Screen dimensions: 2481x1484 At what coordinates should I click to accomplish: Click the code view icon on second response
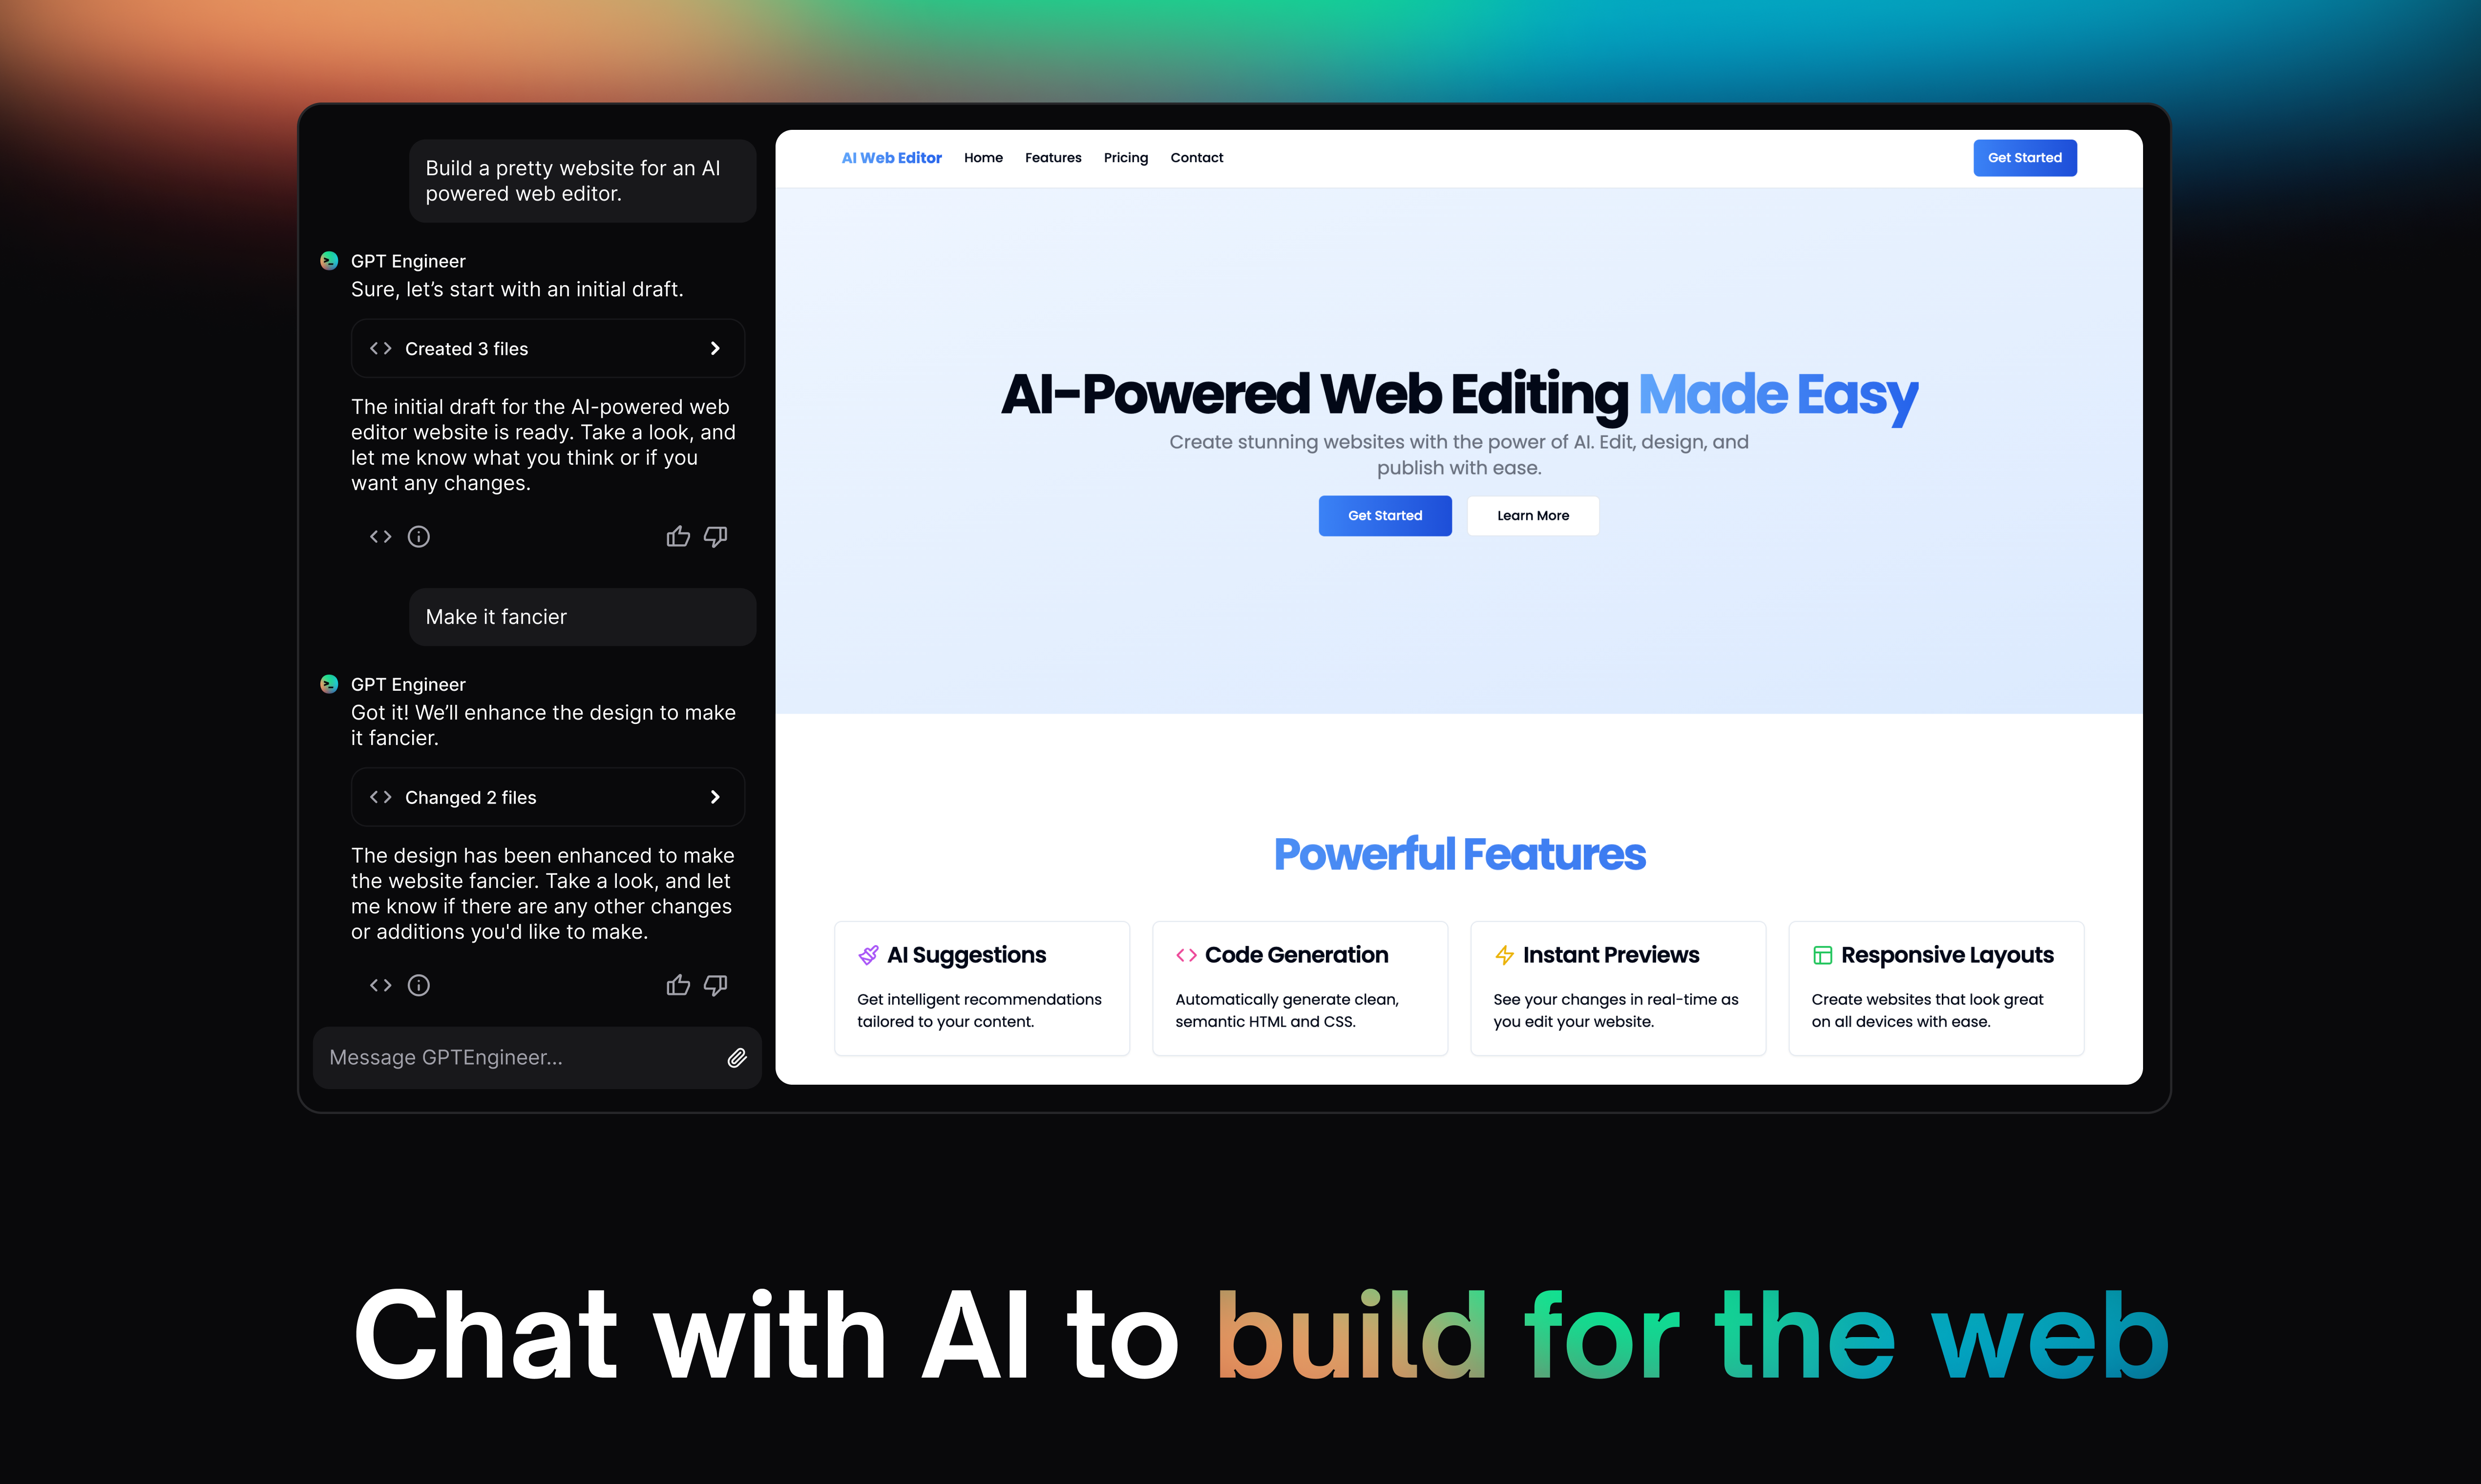(x=378, y=984)
